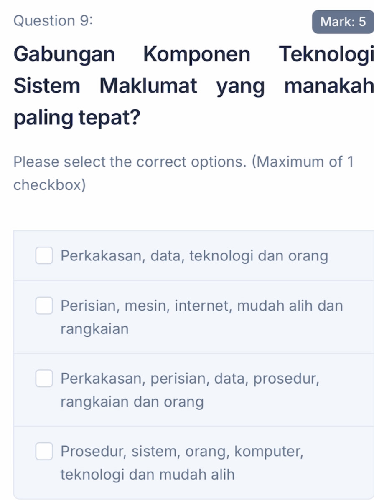The height and width of the screenshot is (500, 374).
Task: Click the "Perkakasan, data, teknologi dan orang" answer text
Action: 194,256
